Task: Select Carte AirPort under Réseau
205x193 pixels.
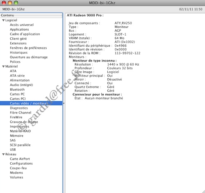Action: (20, 159)
